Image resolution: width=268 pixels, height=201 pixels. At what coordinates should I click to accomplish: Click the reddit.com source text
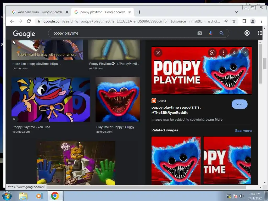coord(96,68)
